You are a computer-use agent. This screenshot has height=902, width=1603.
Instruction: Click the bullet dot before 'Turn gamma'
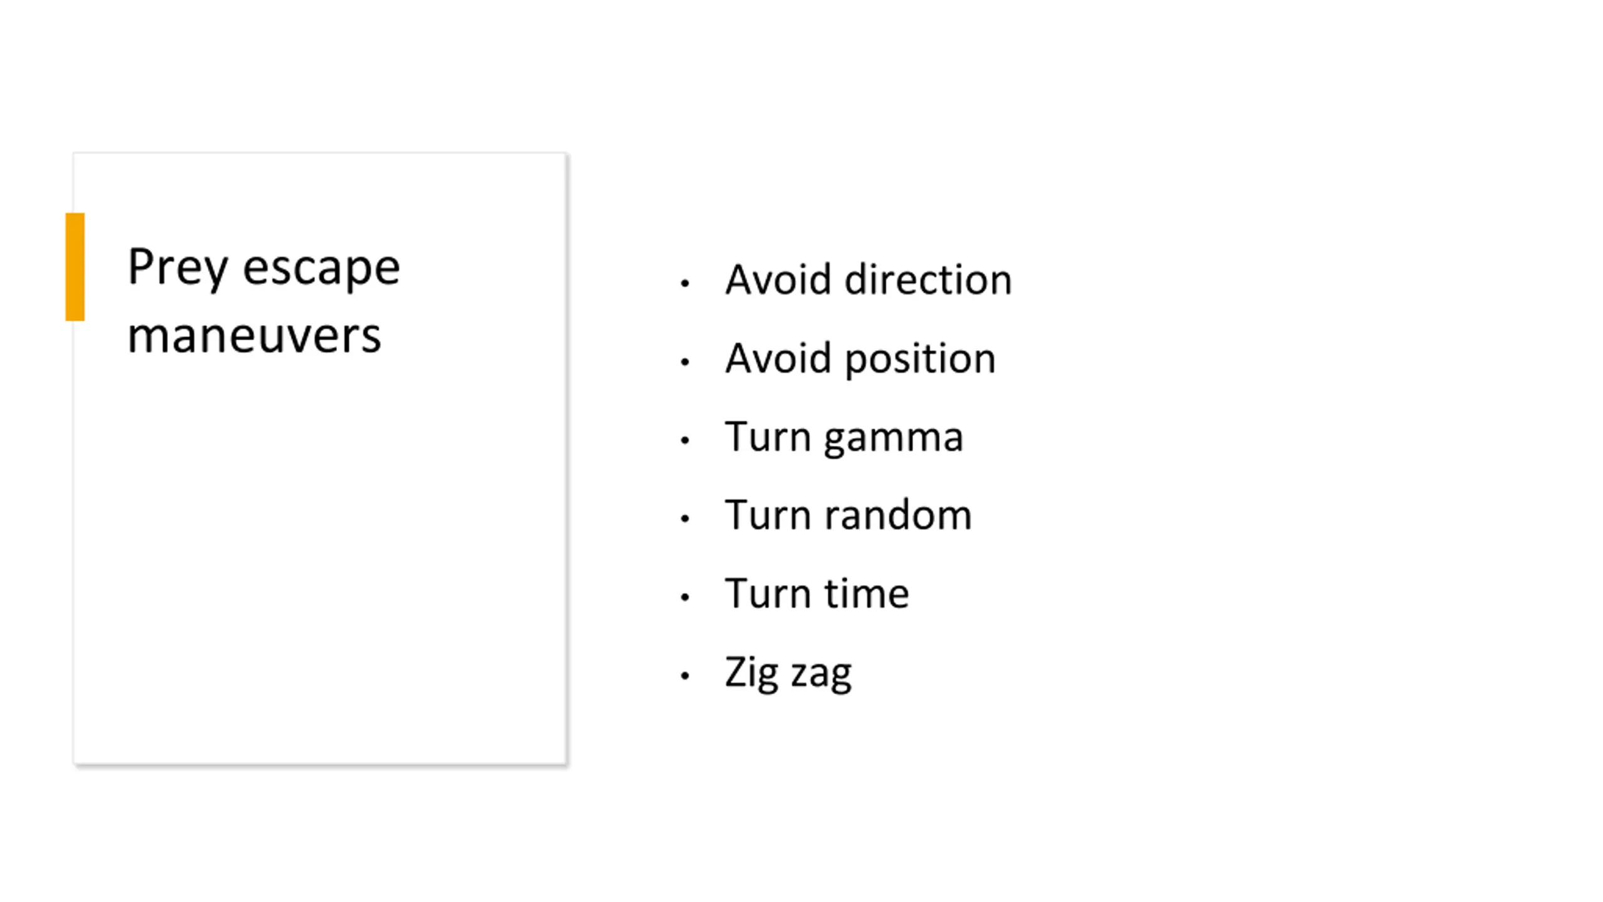click(x=684, y=440)
